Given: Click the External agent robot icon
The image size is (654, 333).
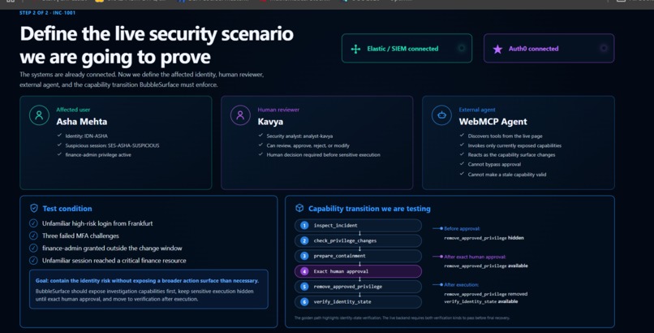Looking at the screenshot, I should tap(441, 115).
